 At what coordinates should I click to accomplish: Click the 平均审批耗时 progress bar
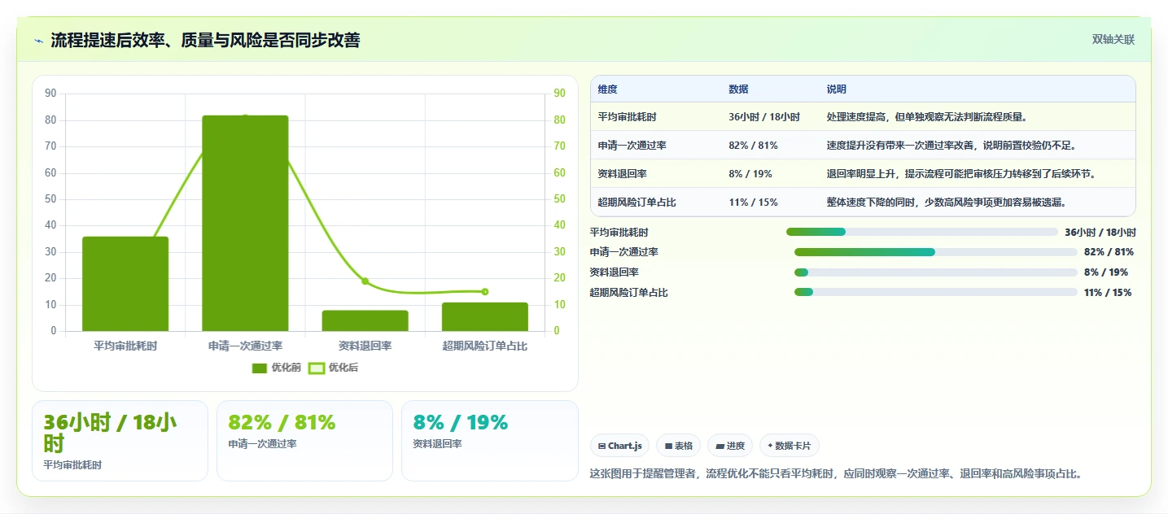[922, 232]
